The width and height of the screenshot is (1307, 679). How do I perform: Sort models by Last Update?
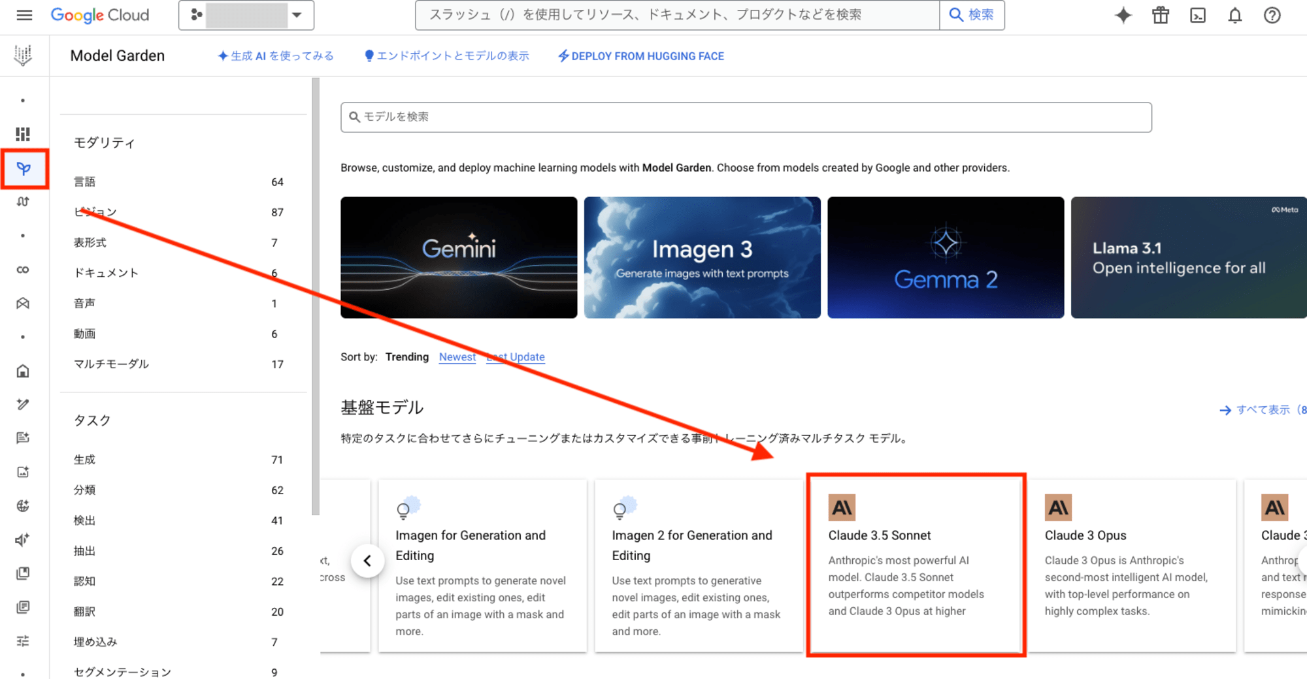coord(516,357)
